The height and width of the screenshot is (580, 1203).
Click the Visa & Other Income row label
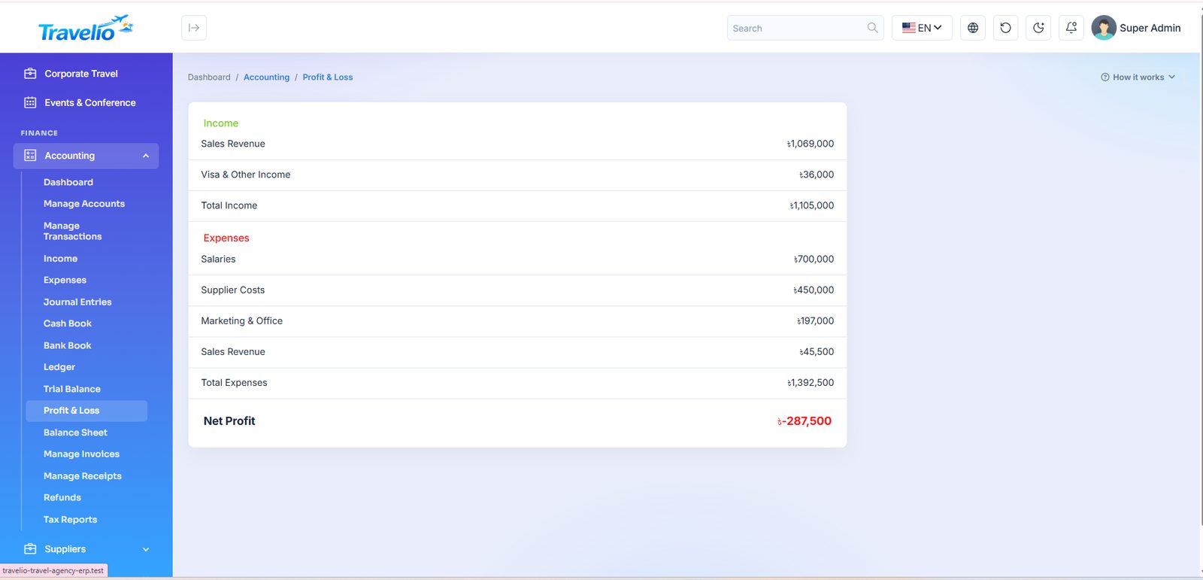tap(246, 175)
